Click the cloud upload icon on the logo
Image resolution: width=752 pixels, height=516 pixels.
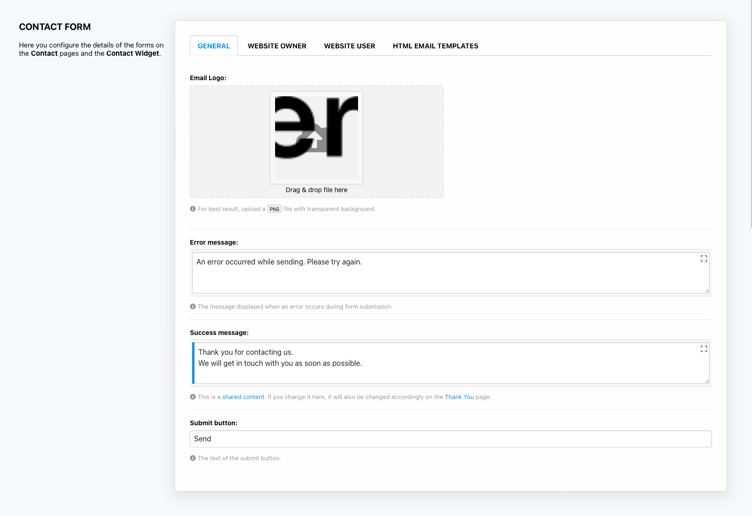pos(315,138)
